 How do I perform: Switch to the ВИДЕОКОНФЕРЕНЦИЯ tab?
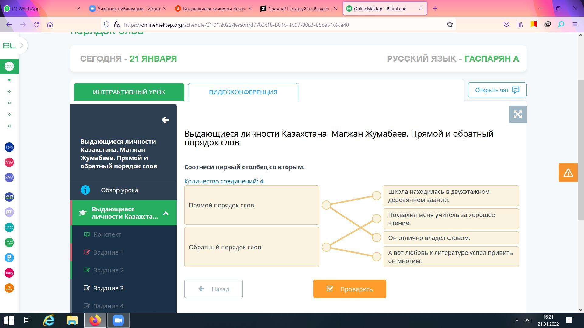click(243, 92)
